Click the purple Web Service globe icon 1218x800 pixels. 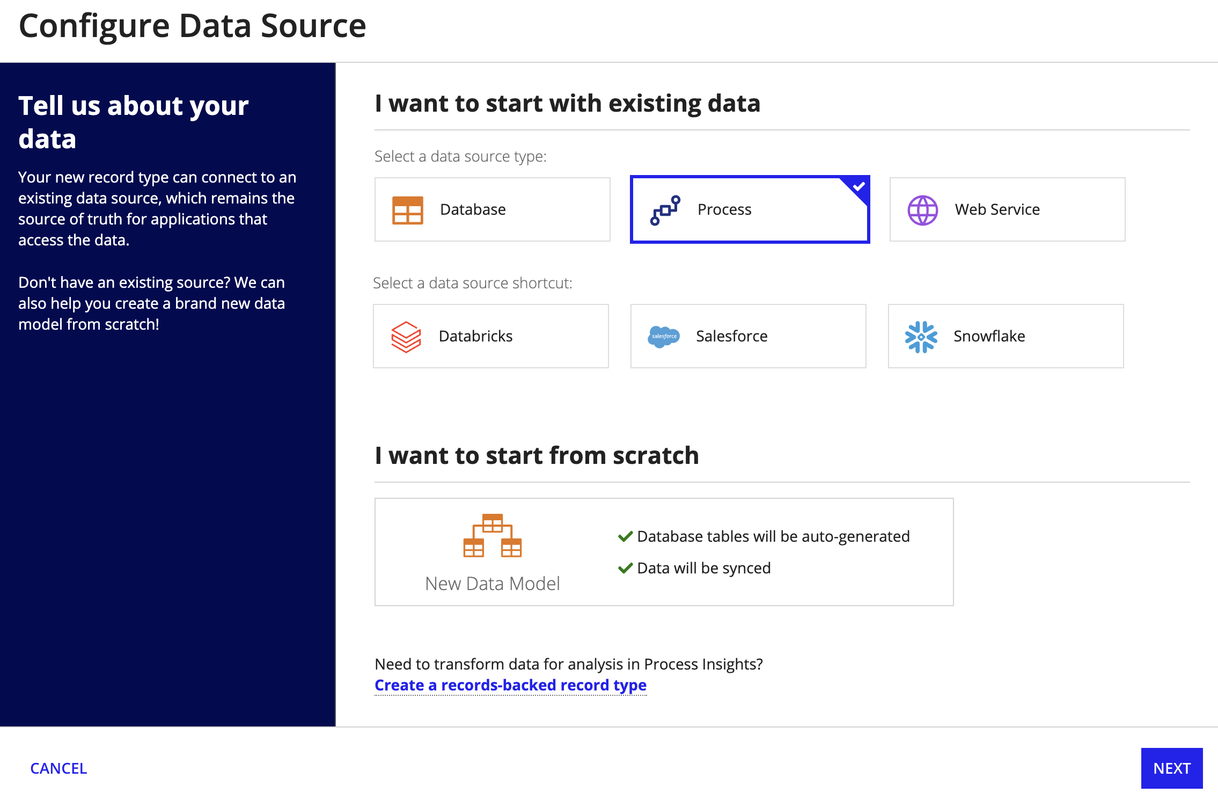(x=922, y=210)
